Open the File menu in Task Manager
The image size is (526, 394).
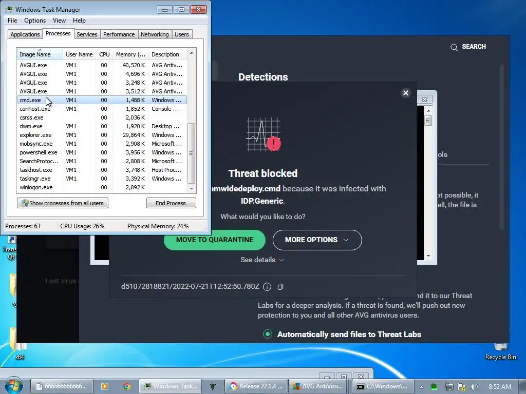(12, 21)
